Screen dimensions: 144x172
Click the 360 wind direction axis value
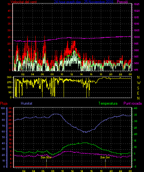tap(9, 77)
